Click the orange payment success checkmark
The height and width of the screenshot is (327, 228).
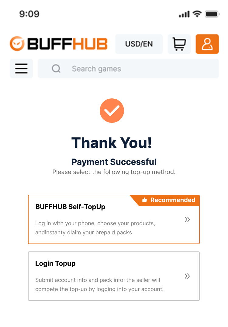click(112, 111)
